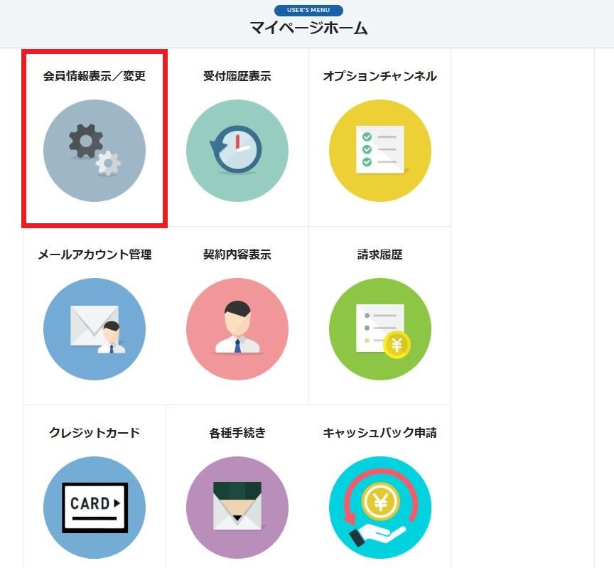Select the 各種手続き label

pos(237,433)
